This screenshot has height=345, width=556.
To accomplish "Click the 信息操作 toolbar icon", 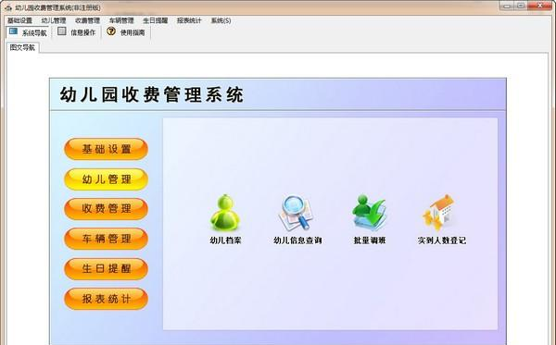I will pos(62,31).
